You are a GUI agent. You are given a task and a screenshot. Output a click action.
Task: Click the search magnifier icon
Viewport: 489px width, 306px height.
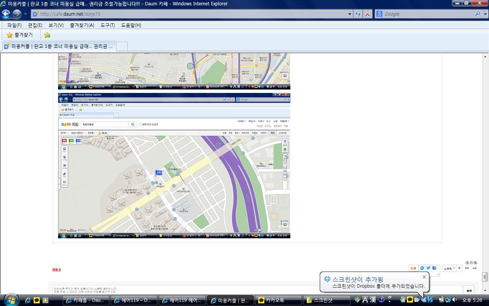[478, 14]
